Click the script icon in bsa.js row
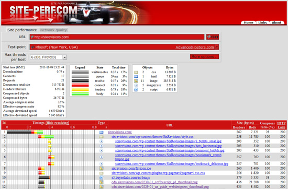 click(101, 178)
